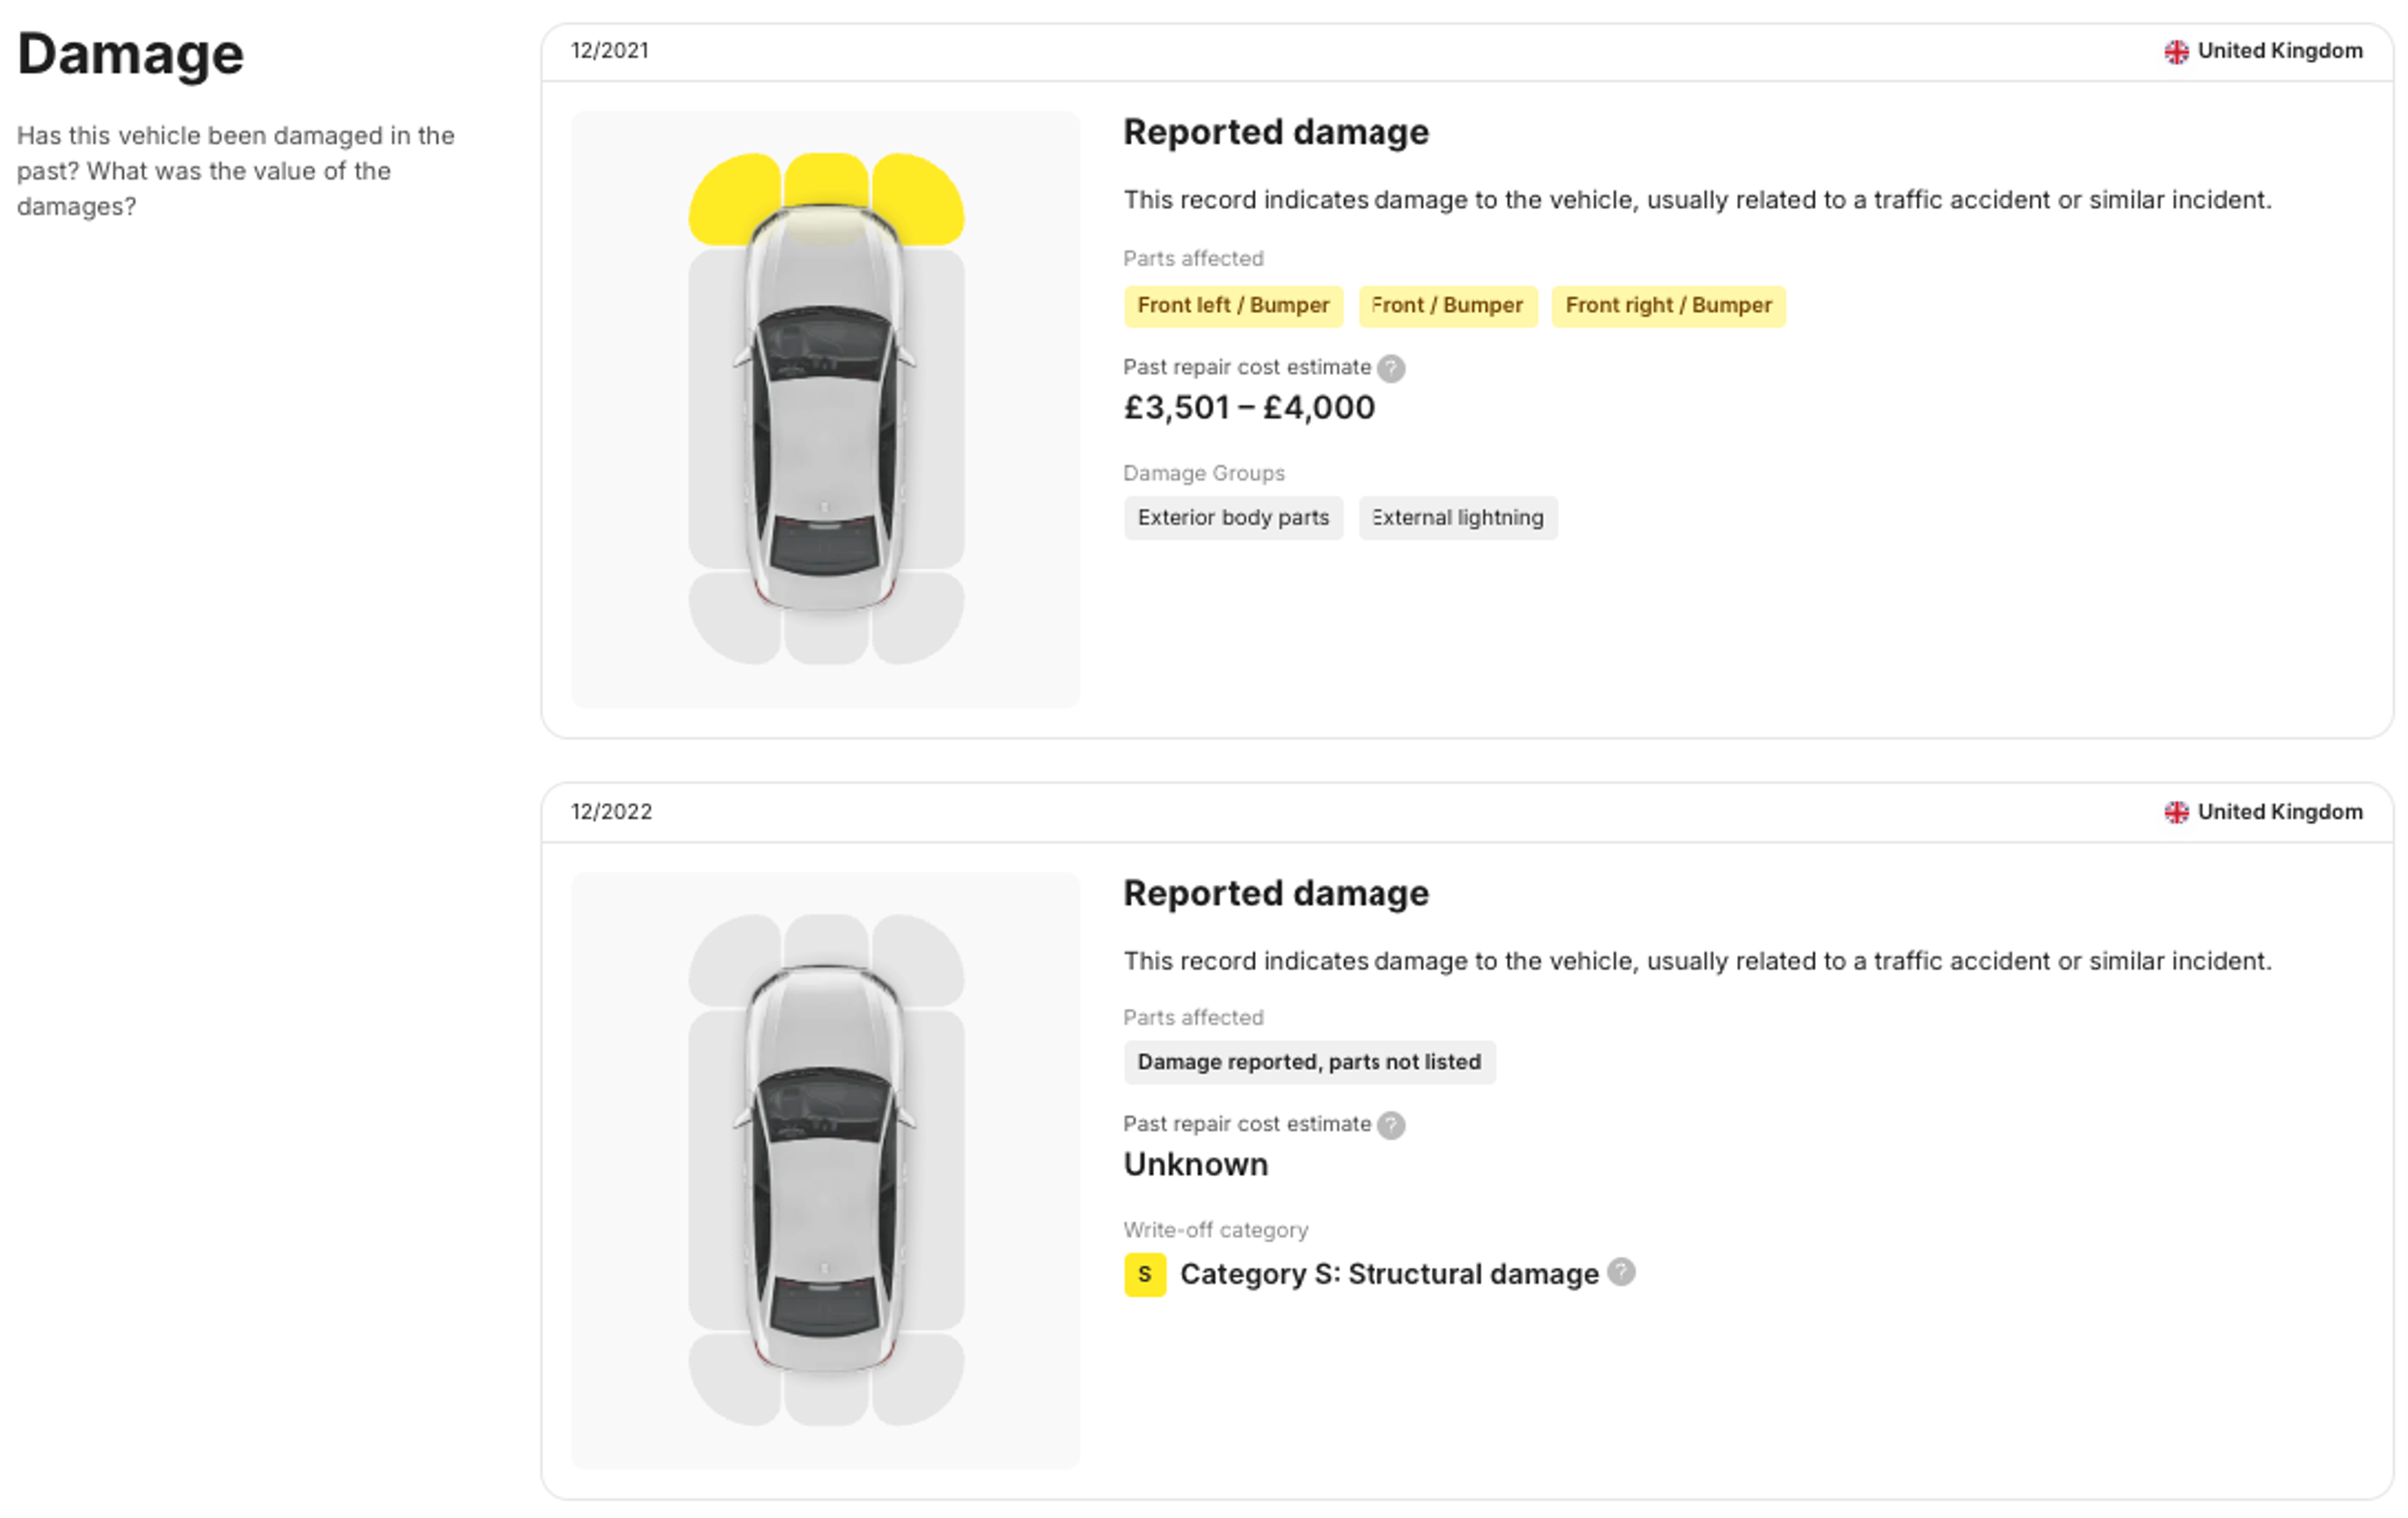Select the External lightning damage group tag
Image resolution: width=2408 pixels, height=1518 pixels.
[1458, 518]
